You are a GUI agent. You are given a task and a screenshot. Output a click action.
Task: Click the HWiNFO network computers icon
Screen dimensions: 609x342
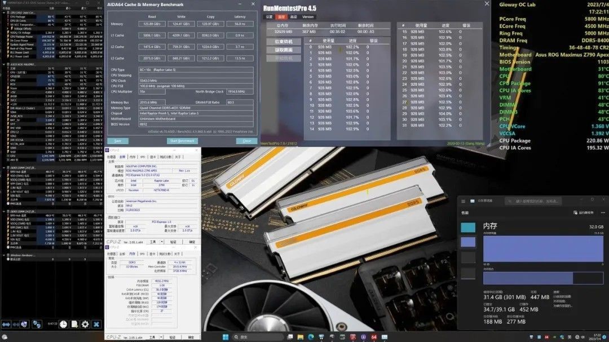[37, 325]
